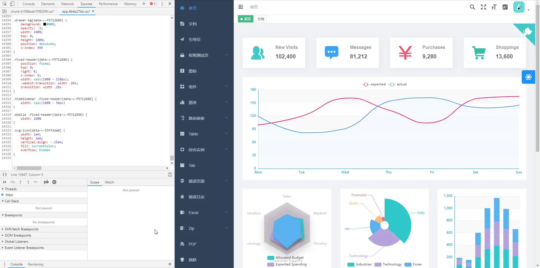The height and width of the screenshot is (268, 540).
Task: Select the inspect element tool in DevTools
Action: click(x=4, y=4)
